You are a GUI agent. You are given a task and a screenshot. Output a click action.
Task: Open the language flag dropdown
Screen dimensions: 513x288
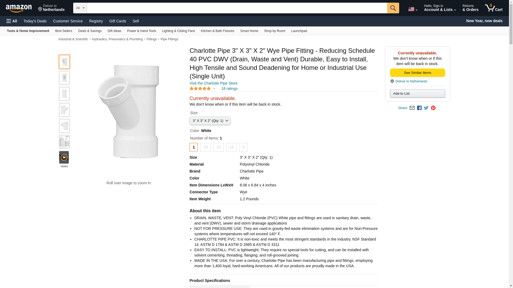click(413, 9)
